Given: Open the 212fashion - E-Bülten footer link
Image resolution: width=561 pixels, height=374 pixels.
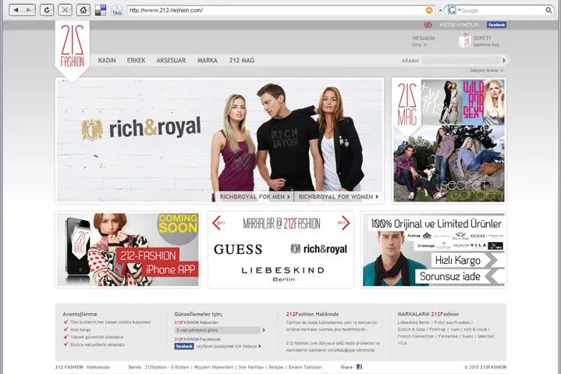Looking at the screenshot, I should point(167,367).
